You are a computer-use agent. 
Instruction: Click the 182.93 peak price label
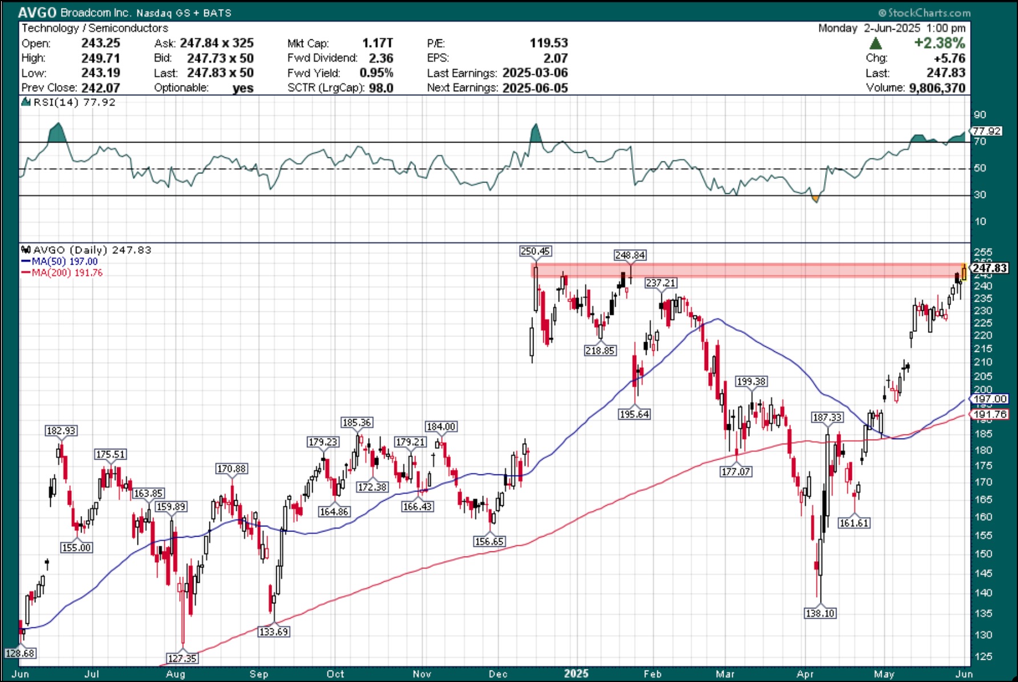tap(61, 431)
